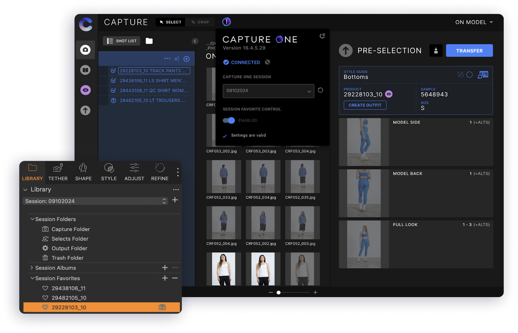Add a Session Favorite with plus

click(x=165, y=278)
